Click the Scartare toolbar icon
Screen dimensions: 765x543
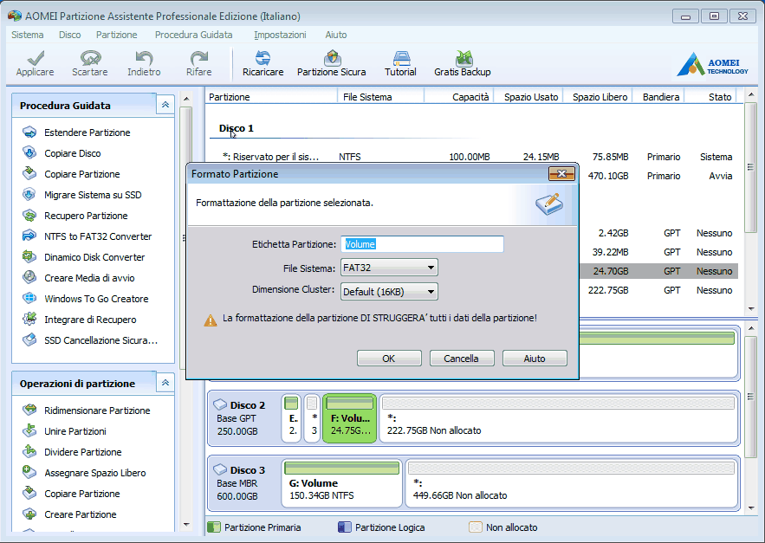click(x=89, y=62)
